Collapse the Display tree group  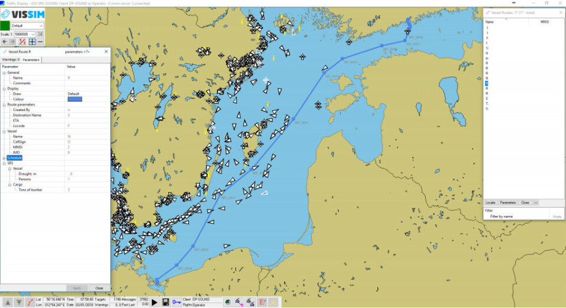point(4,89)
